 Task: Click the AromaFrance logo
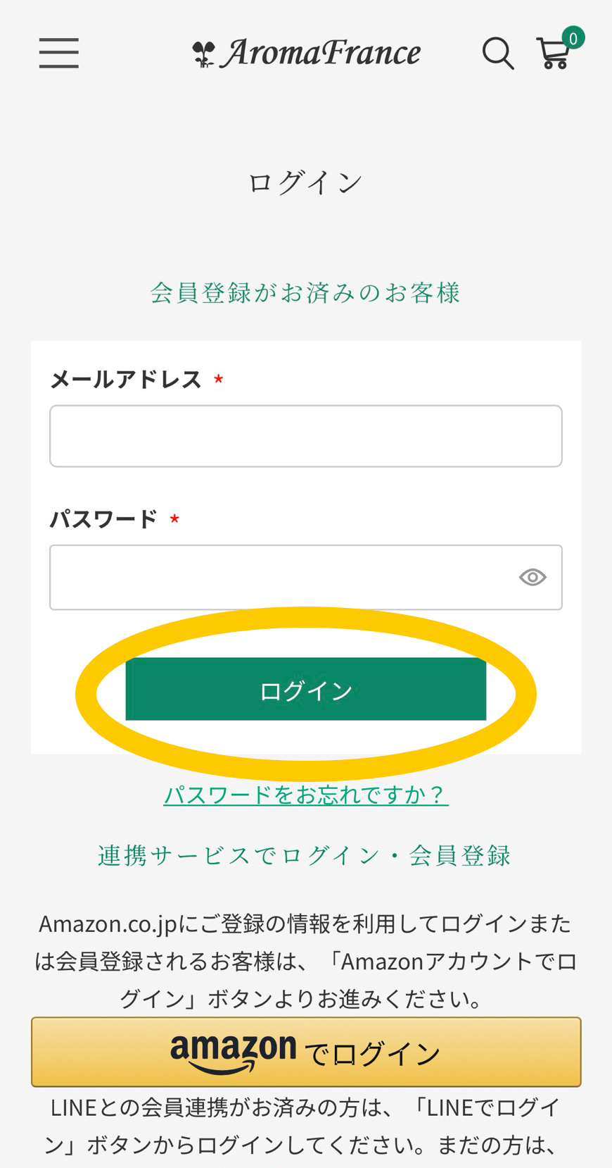(x=307, y=54)
